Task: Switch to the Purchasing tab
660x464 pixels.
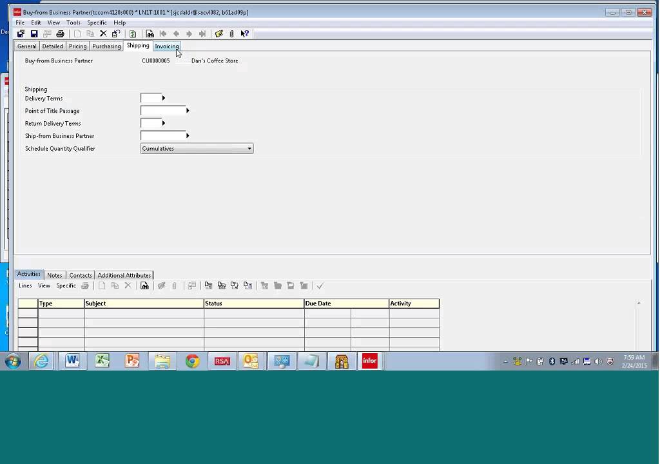Action: coord(106,46)
